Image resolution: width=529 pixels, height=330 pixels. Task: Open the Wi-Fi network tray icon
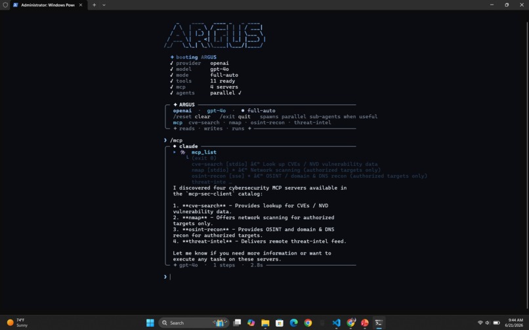(x=480, y=323)
